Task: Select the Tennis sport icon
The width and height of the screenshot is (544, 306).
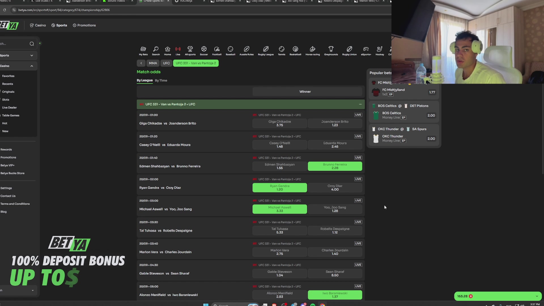Action: point(281,51)
